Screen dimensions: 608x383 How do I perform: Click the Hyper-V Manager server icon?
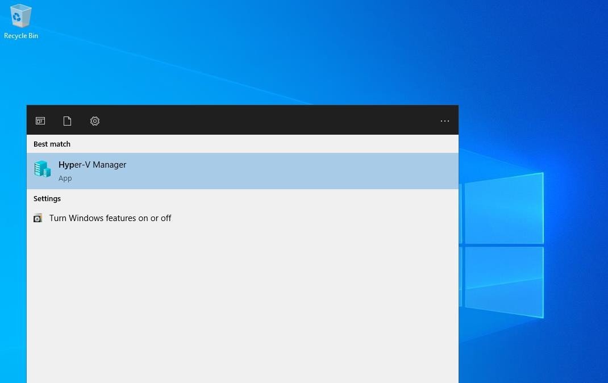coord(42,169)
